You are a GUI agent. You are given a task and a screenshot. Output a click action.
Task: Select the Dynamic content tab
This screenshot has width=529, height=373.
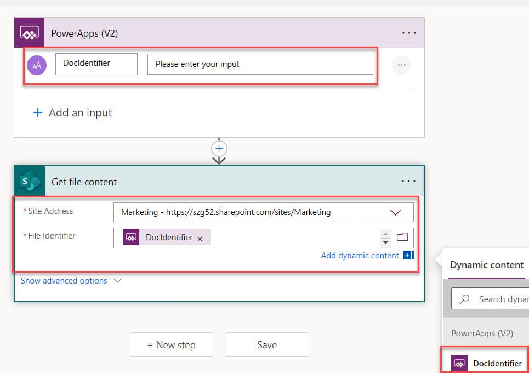(486, 265)
